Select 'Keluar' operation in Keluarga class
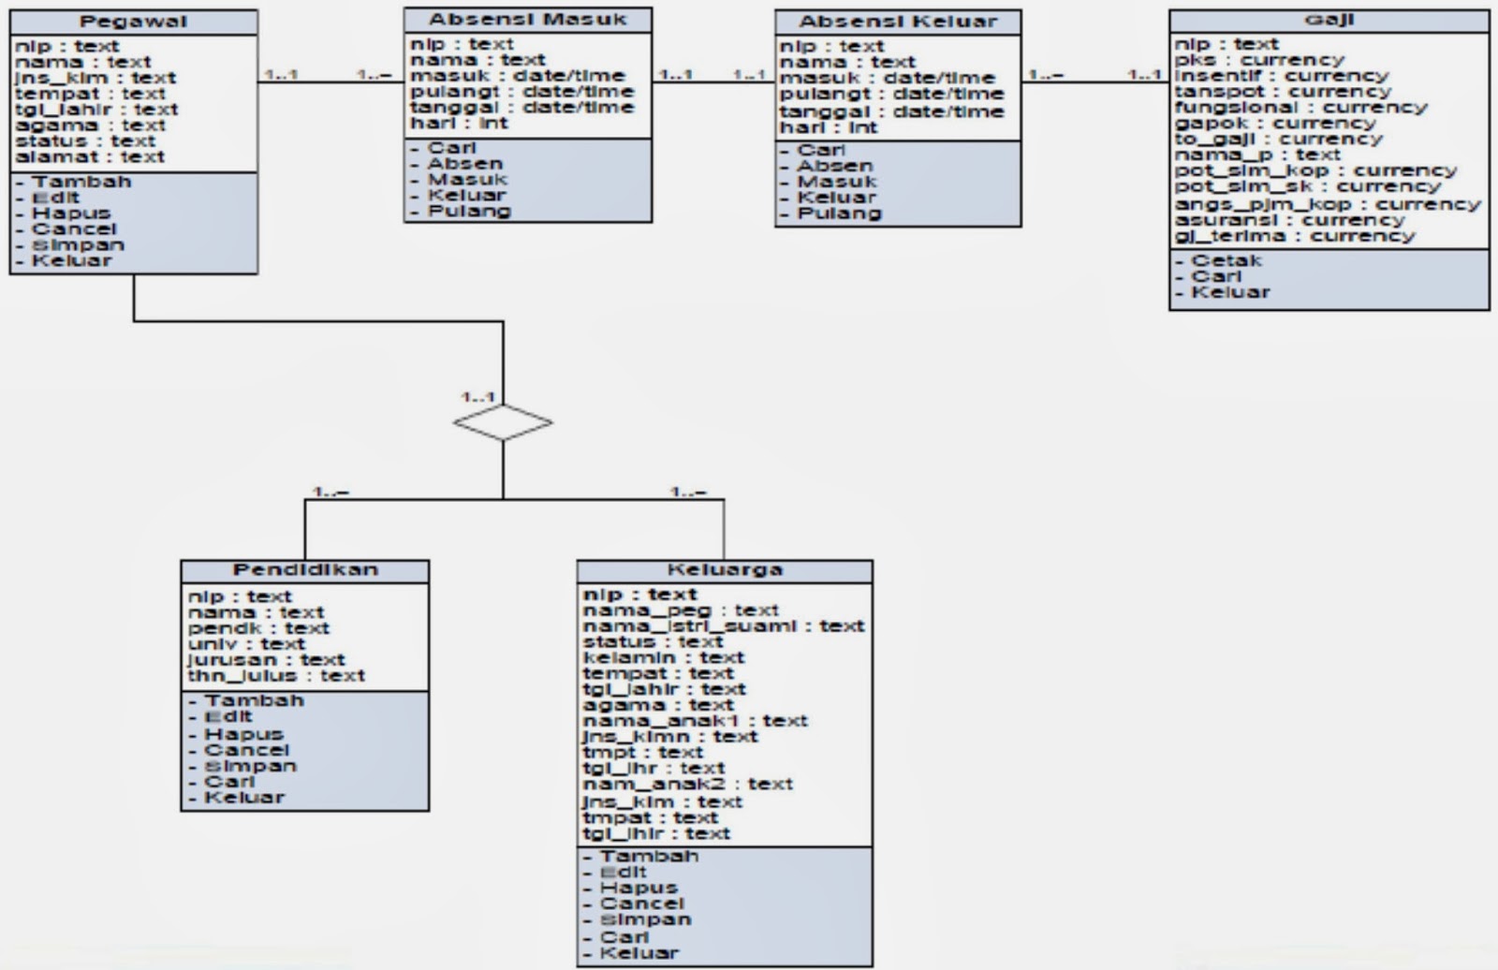The width and height of the screenshot is (1498, 970). coord(631,953)
